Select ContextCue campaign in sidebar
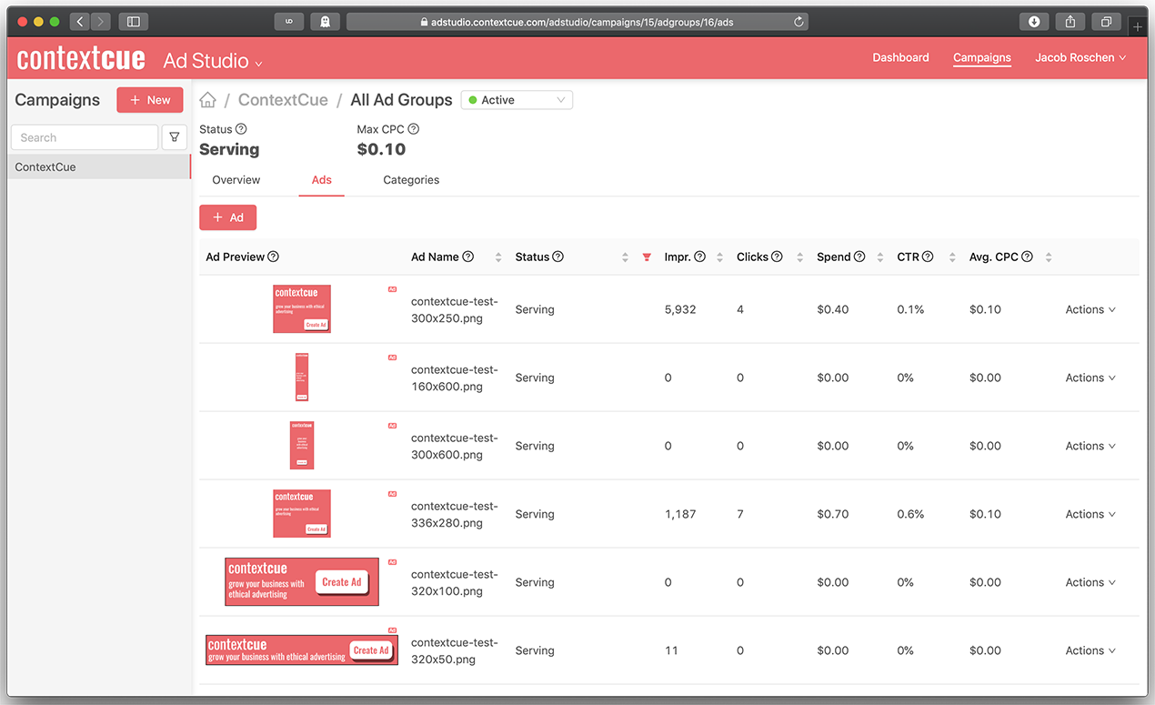1155x705 pixels. 99,166
